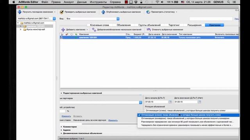Click the Ротация объявлений combo box
Screen dimensions: 250x140
point(192,110)
